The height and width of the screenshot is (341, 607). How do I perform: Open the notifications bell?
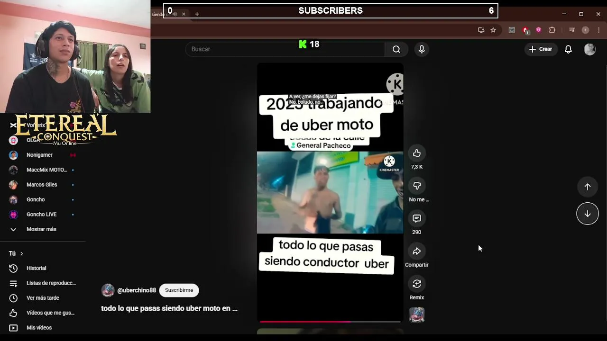[568, 49]
